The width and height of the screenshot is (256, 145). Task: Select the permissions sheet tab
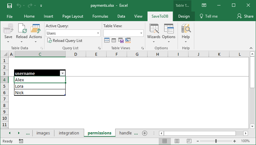pos(100,133)
